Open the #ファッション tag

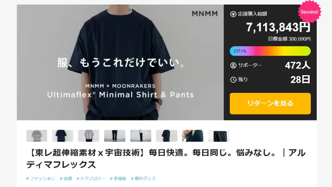[x=41, y=179]
